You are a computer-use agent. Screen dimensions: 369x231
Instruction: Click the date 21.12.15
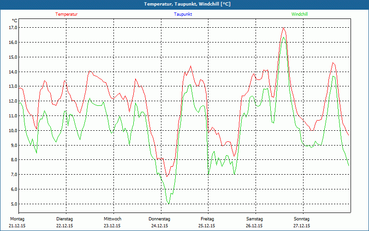tap(17, 226)
